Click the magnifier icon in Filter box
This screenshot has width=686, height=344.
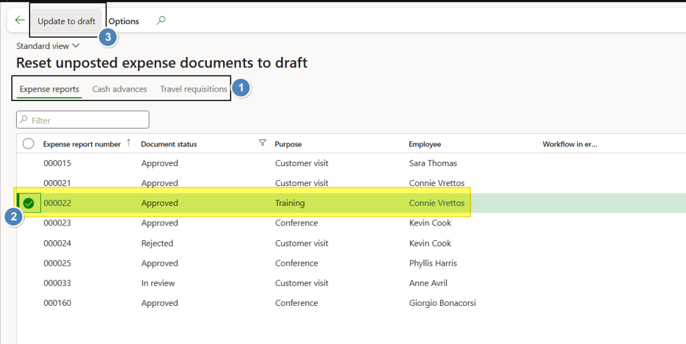click(25, 120)
